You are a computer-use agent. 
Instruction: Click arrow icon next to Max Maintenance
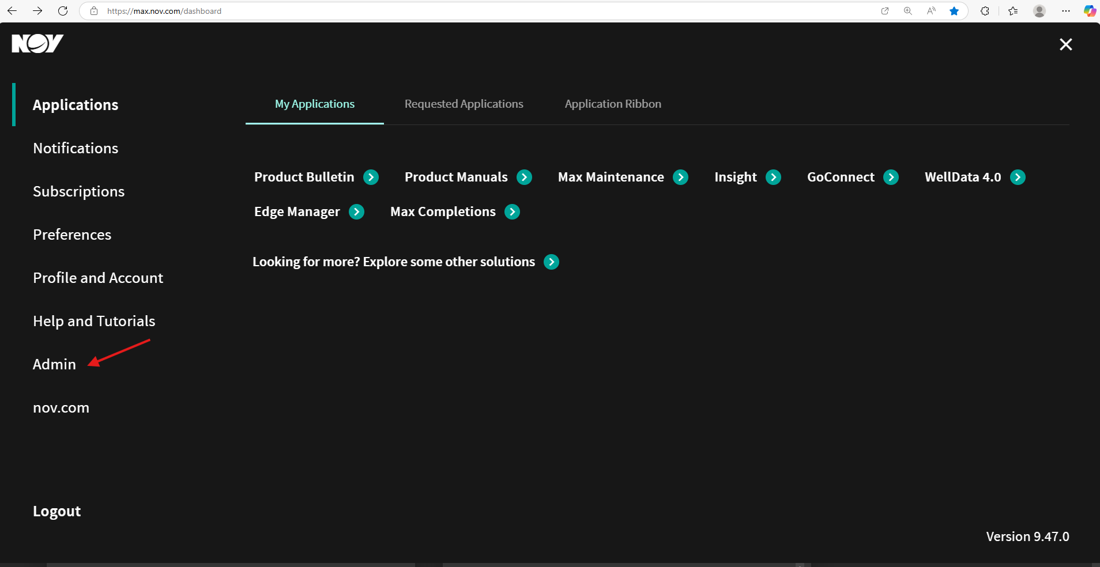tap(681, 177)
